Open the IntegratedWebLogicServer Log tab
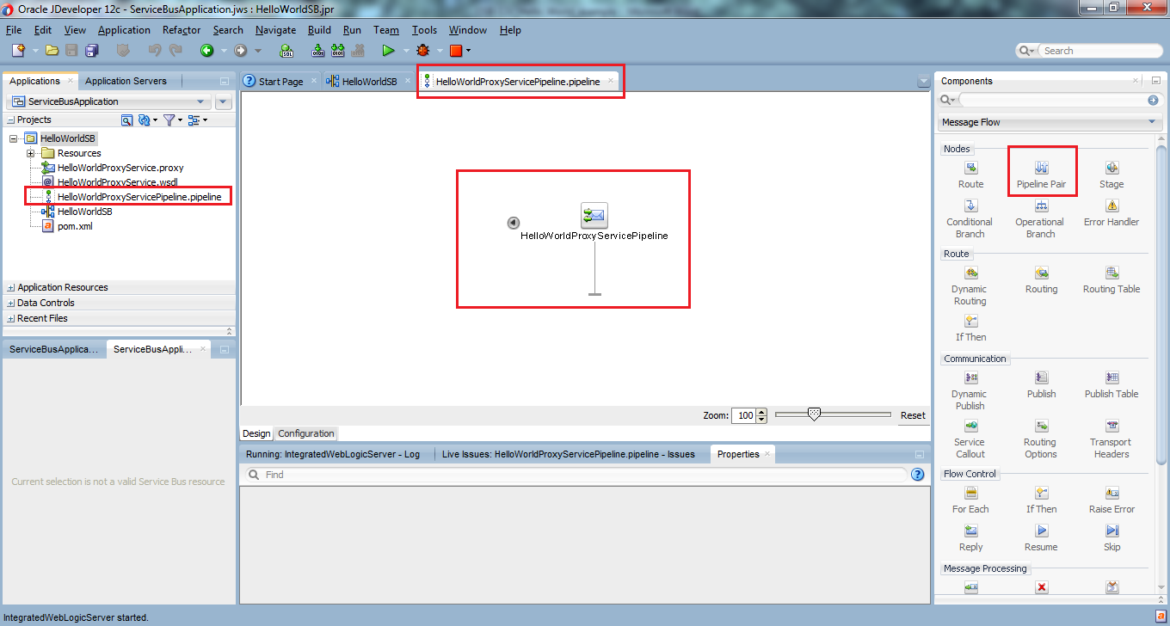Screen dimensions: 1170x626 tap(333, 454)
